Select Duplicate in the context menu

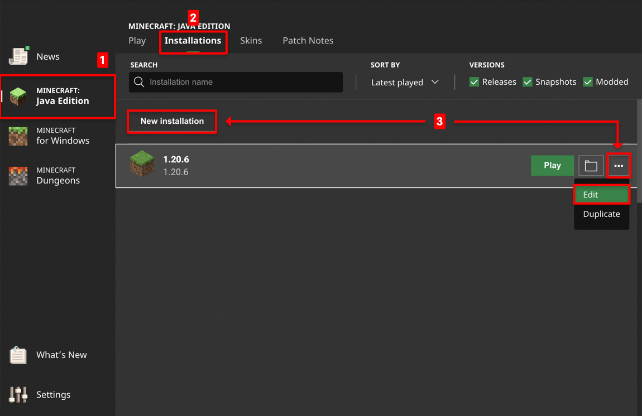tap(601, 214)
